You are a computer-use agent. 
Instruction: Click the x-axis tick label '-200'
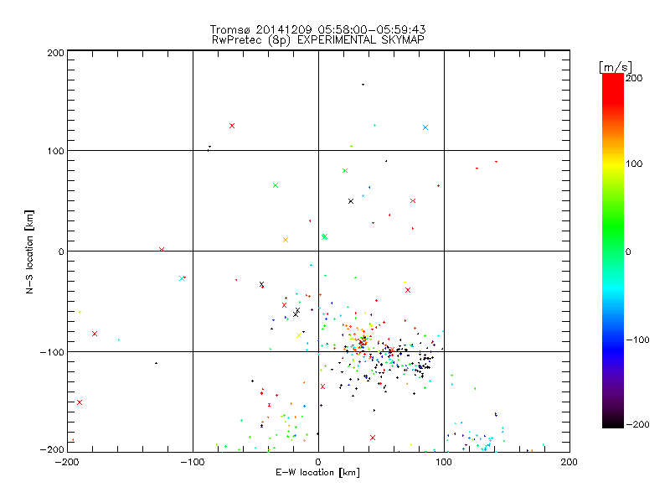[67, 462]
